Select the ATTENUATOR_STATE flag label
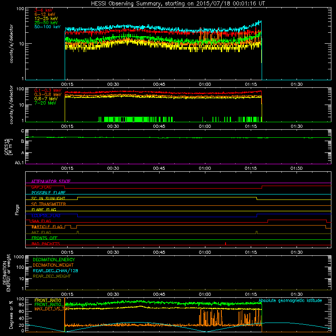The width and height of the screenshot is (336, 336). (51, 181)
